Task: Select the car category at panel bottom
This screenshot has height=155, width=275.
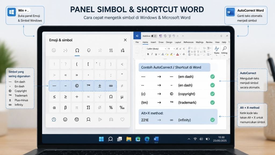Action: pos(111,119)
